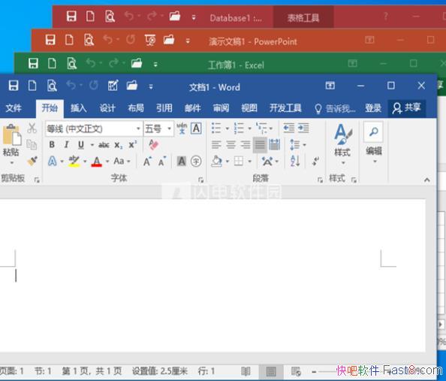Click the Format Painter brush icon

(32, 161)
